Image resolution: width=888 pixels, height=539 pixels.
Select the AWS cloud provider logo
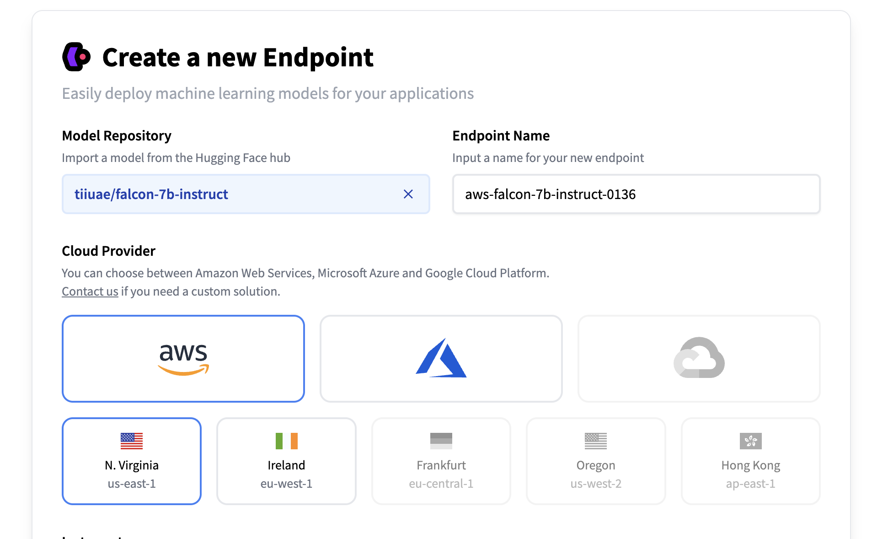183,359
